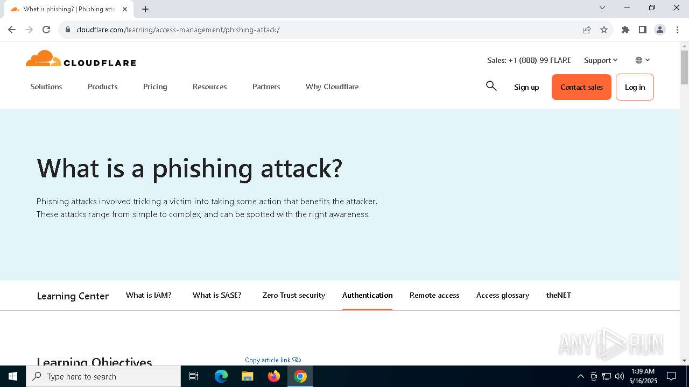Open Microsoft Edge from the taskbar
The width and height of the screenshot is (689, 387).
(221, 376)
